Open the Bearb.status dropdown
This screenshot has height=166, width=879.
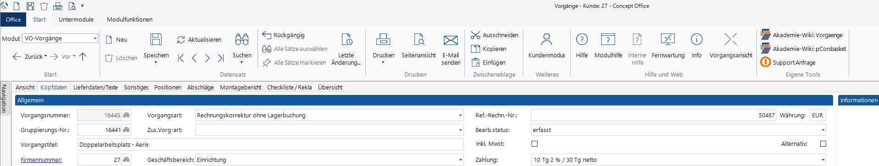pos(823,130)
